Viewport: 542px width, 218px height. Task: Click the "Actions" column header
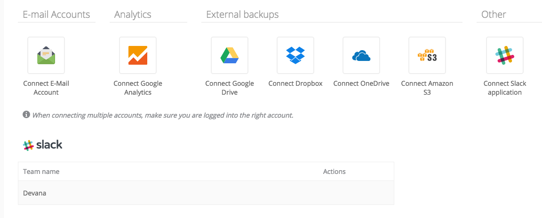tap(334, 172)
